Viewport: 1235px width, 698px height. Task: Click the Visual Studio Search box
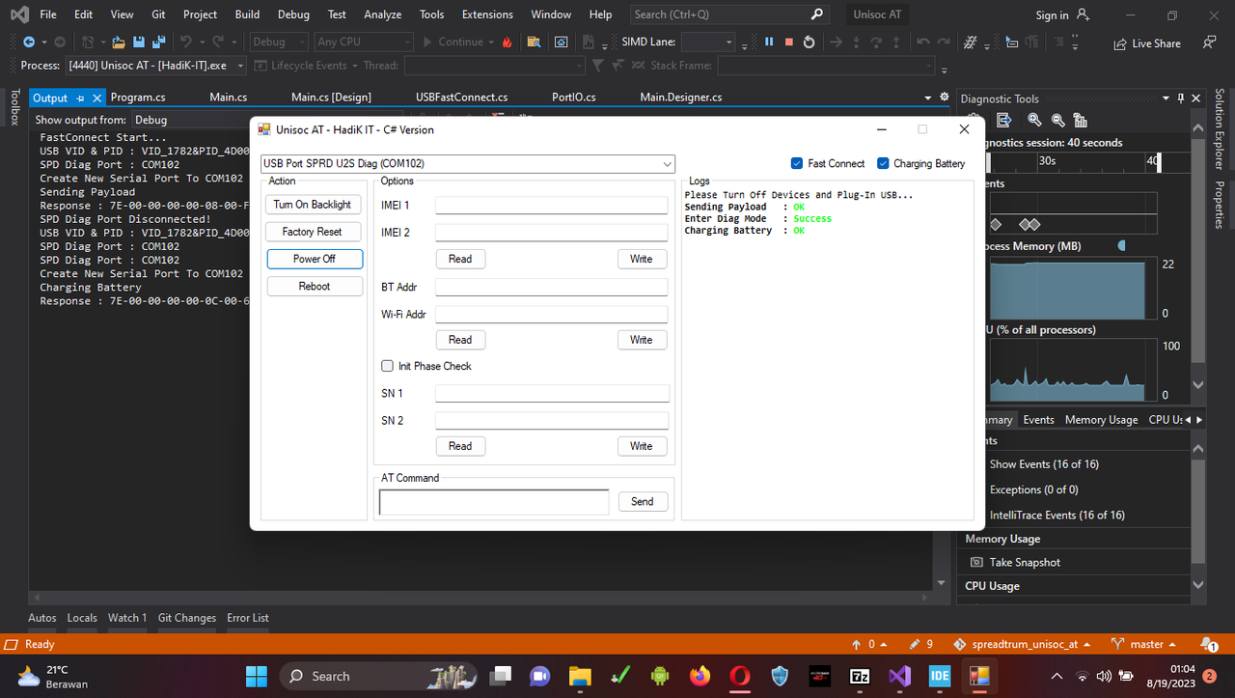coord(728,14)
